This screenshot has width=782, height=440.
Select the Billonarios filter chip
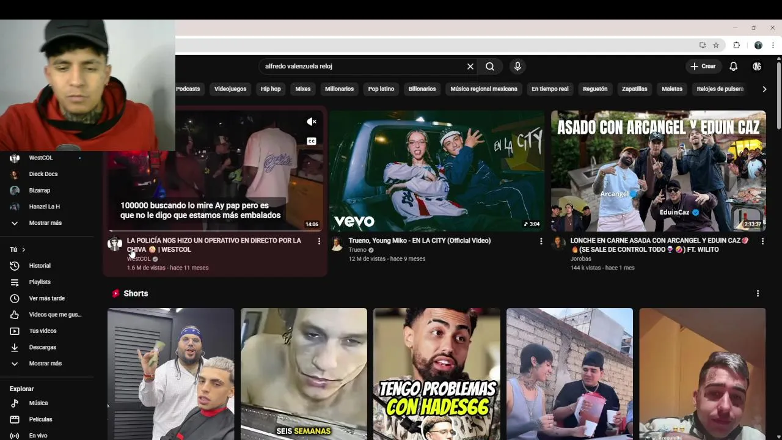click(422, 89)
